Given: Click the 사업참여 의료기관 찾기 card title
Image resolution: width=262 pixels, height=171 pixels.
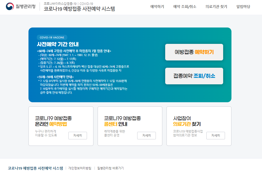Looking at the screenshot, I should click(x=187, y=121).
